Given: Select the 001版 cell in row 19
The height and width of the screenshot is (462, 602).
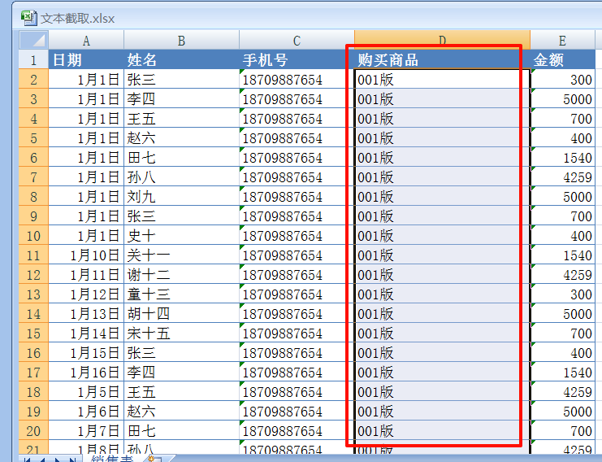Looking at the screenshot, I should 442,412.
